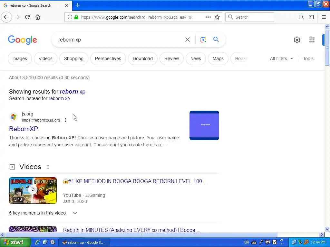
Task: Select the News filter chip
Action: pos(196,59)
